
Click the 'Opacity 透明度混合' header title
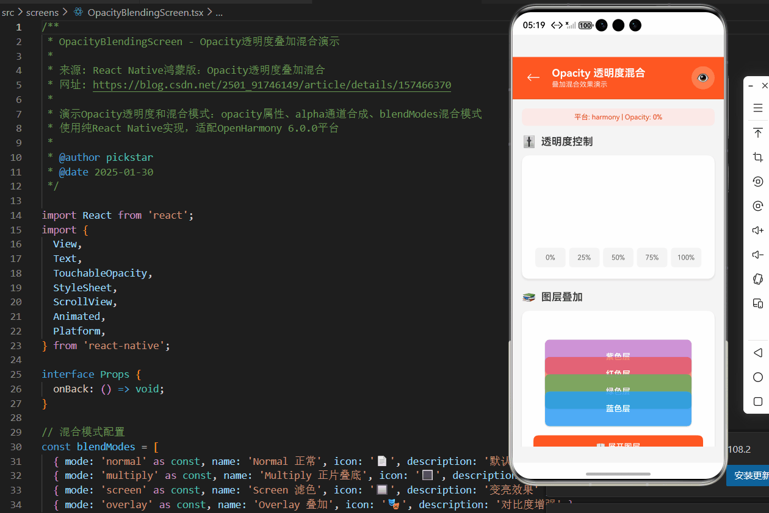click(x=599, y=73)
